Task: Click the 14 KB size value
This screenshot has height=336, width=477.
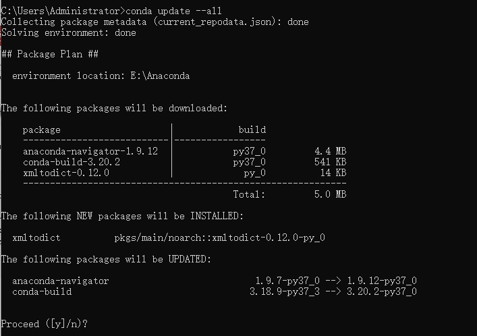Action: [333, 173]
